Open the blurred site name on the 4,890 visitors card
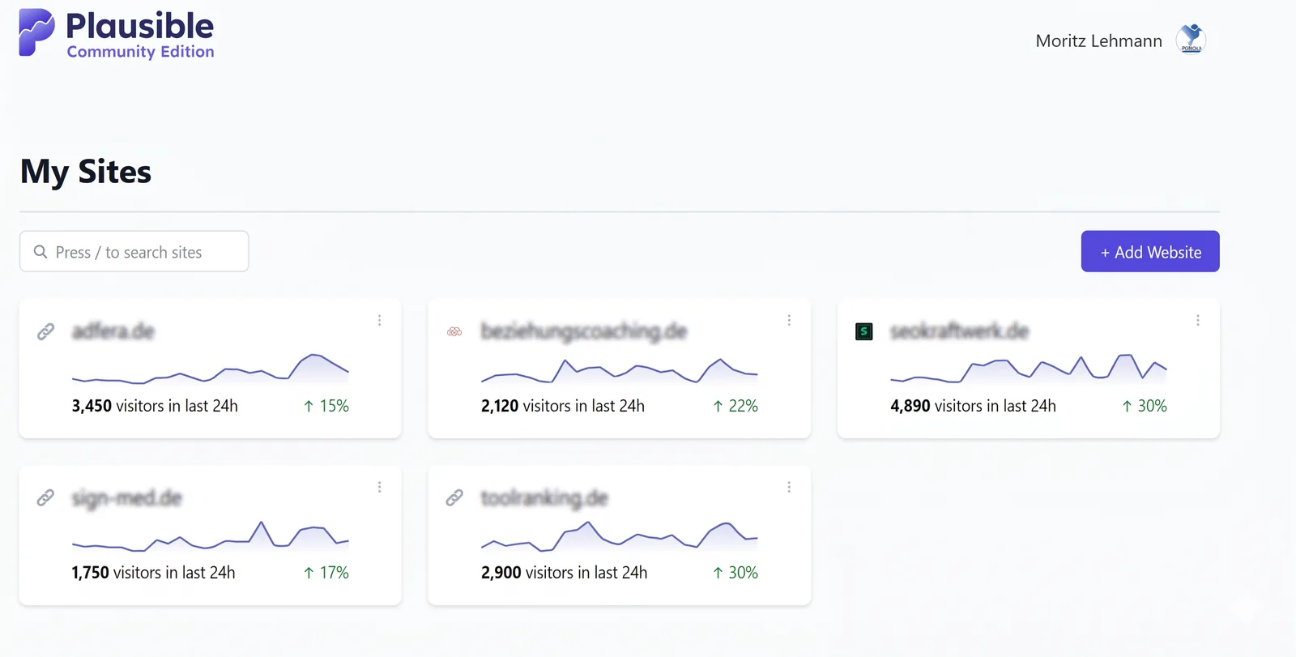 959,331
